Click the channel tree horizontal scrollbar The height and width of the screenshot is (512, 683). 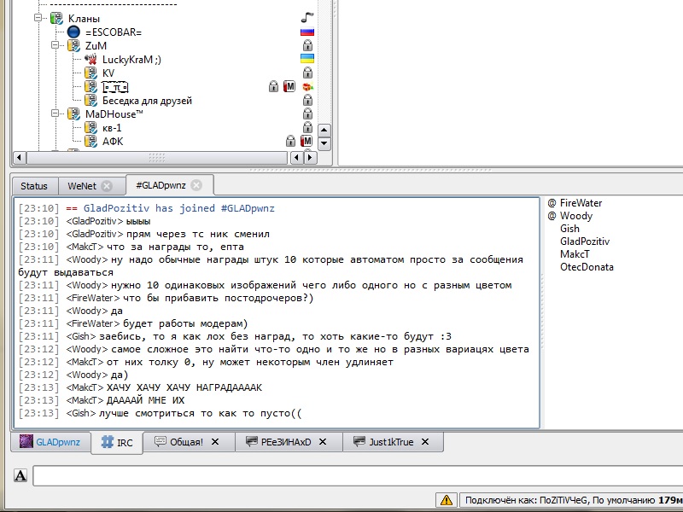(x=157, y=158)
